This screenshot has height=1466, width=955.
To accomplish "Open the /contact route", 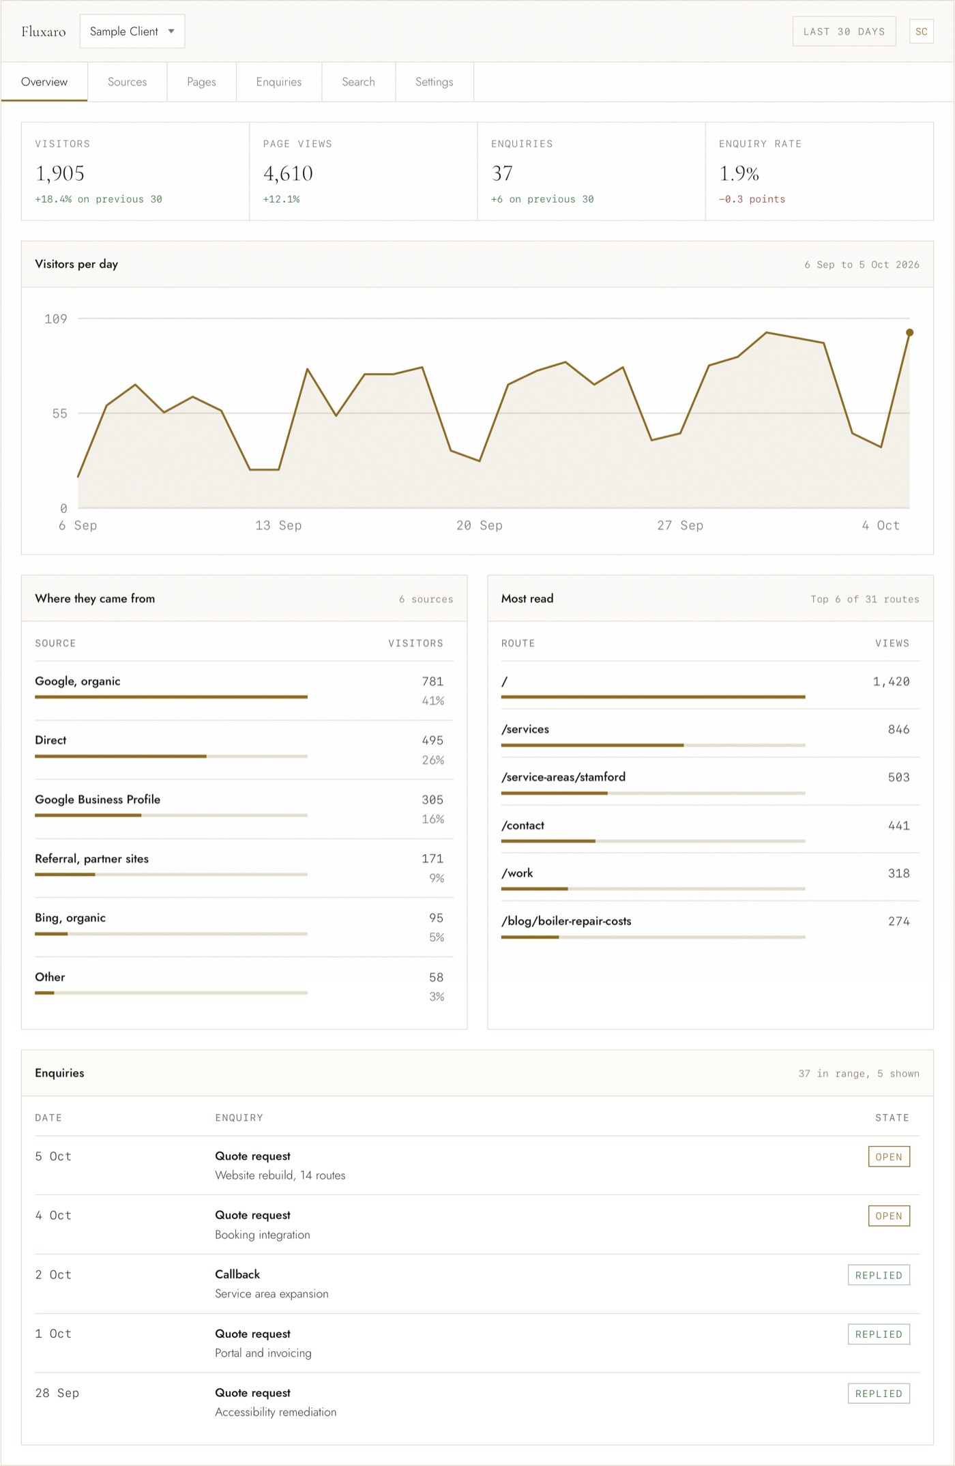I will [x=523, y=825].
